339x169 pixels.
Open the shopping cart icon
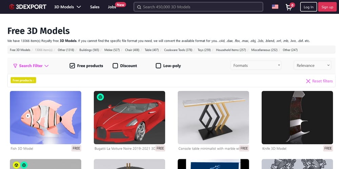click(x=289, y=7)
